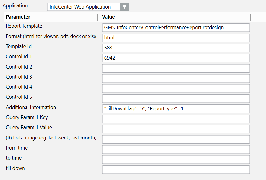The width and height of the screenshot is (266, 180).
Task: Click the from time input field
Action: (x=176, y=149)
